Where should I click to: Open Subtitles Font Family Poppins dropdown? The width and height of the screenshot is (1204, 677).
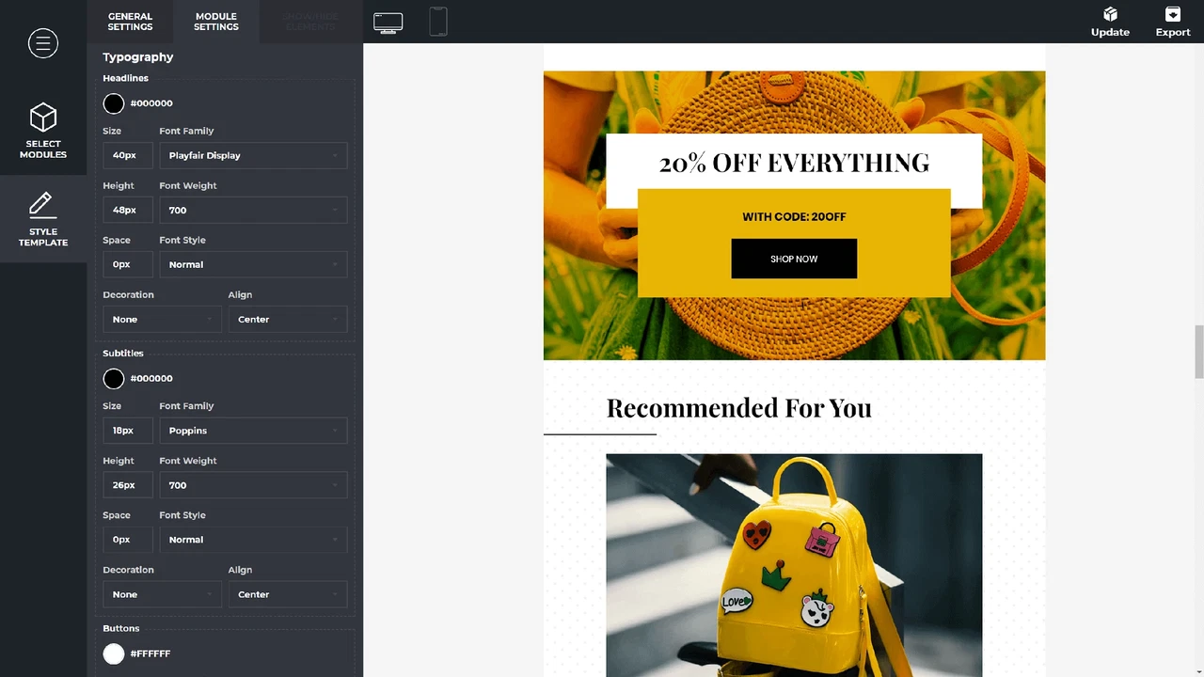coord(253,431)
